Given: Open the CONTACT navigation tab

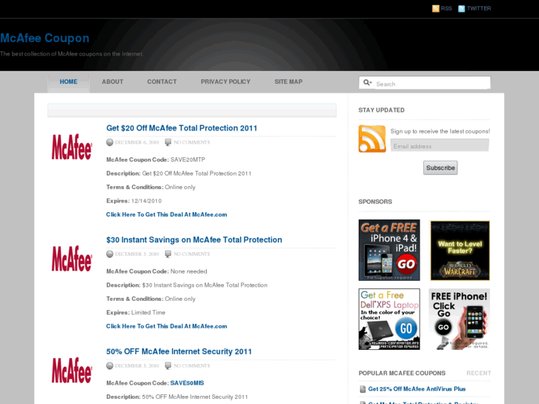Looking at the screenshot, I should [x=162, y=82].
